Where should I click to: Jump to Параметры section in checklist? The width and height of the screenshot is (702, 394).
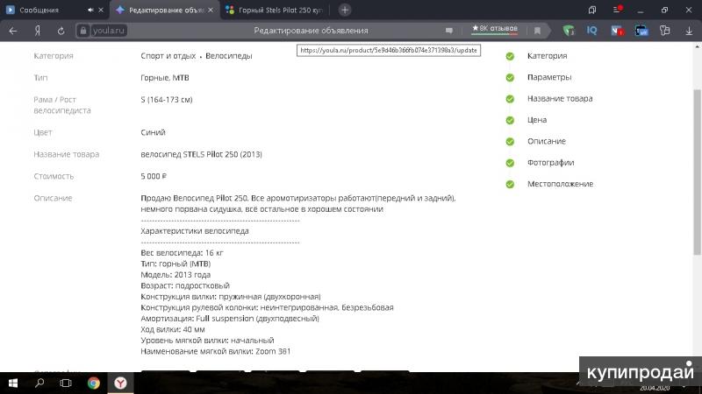(x=549, y=77)
